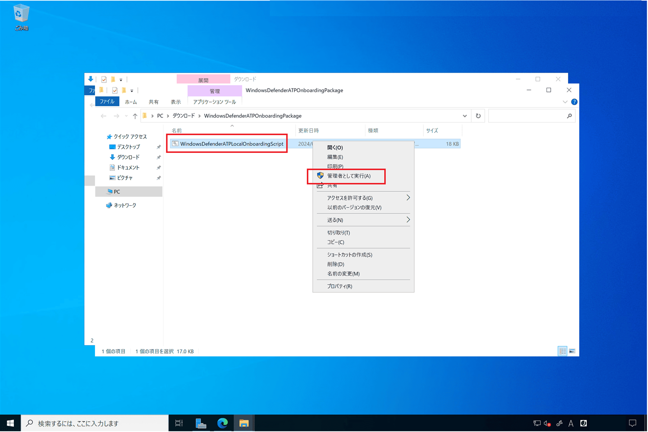
Task: Launch Server Manager from the taskbar
Action: coord(201,423)
